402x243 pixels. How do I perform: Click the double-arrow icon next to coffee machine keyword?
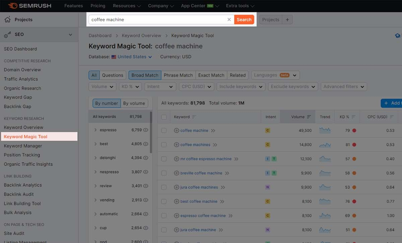click(213, 131)
